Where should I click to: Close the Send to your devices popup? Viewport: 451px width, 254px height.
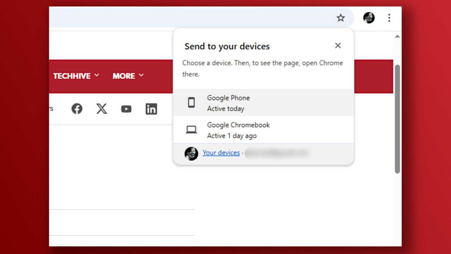point(337,45)
